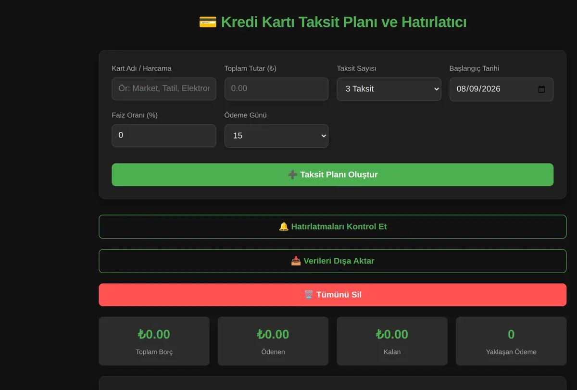Click the Kart Adı / Harcama input field
Screen dimensions: 577x390
[164, 89]
